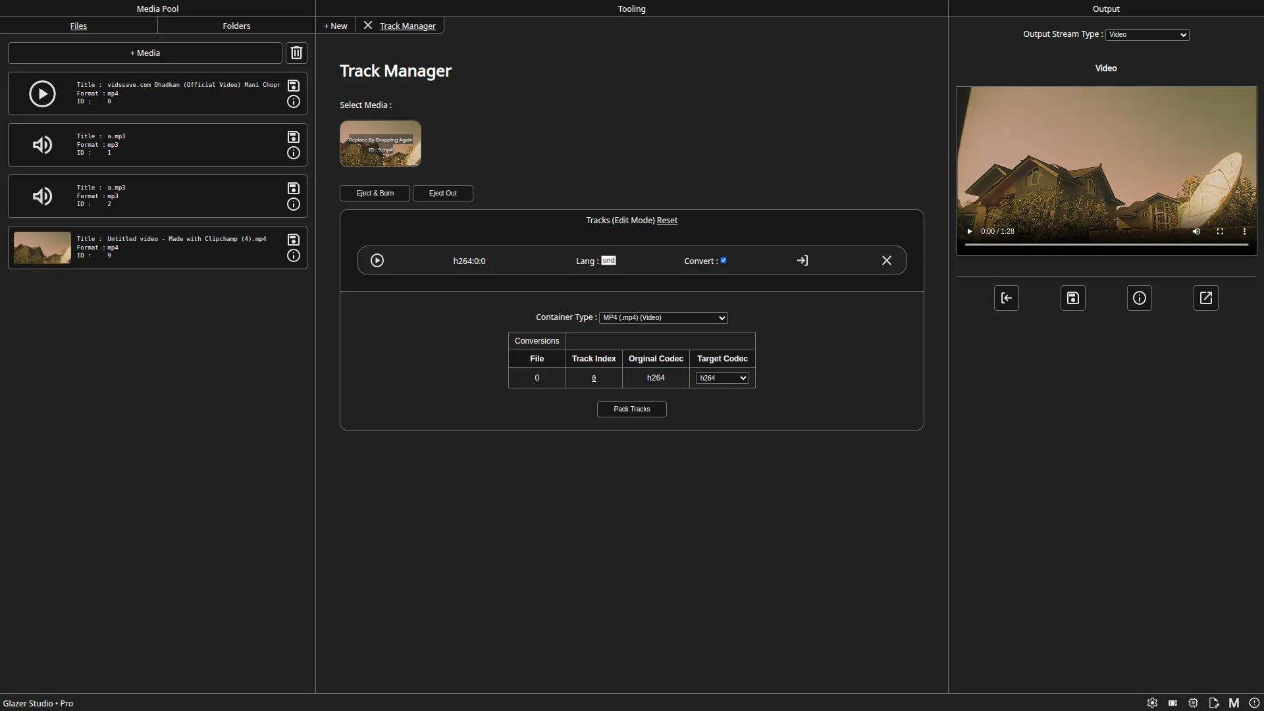The image size is (1264, 711).
Task: Toggle the Convert checkbox for h264:0:0
Action: pos(724,261)
